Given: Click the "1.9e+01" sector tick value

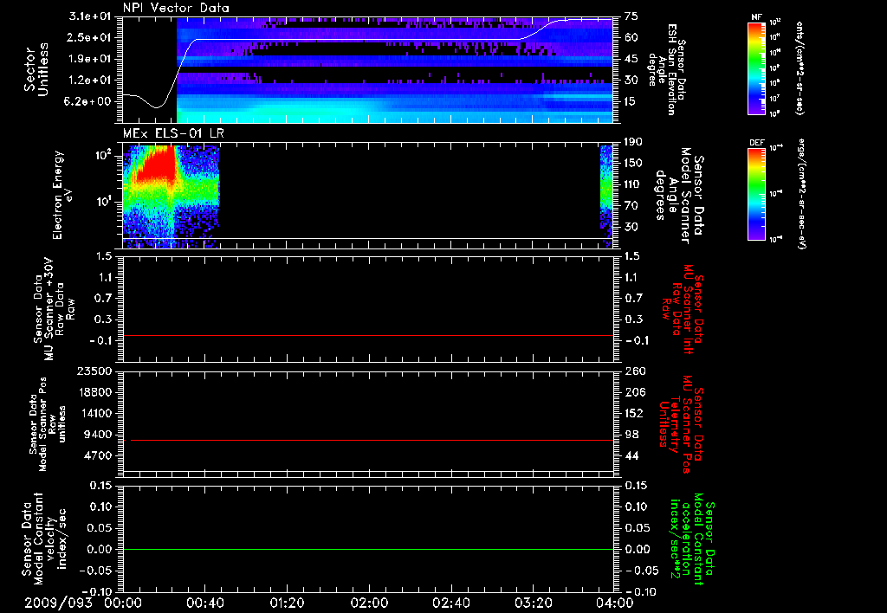Looking at the screenshot, I should pos(90,59).
